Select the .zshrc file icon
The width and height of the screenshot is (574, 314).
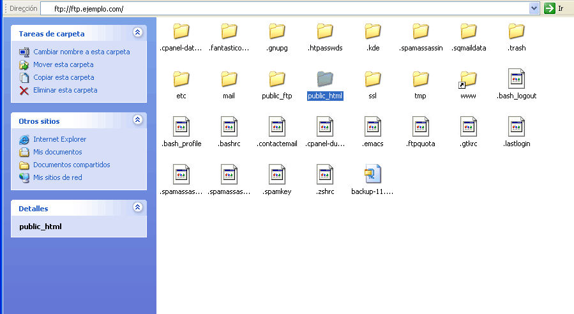[325, 175]
